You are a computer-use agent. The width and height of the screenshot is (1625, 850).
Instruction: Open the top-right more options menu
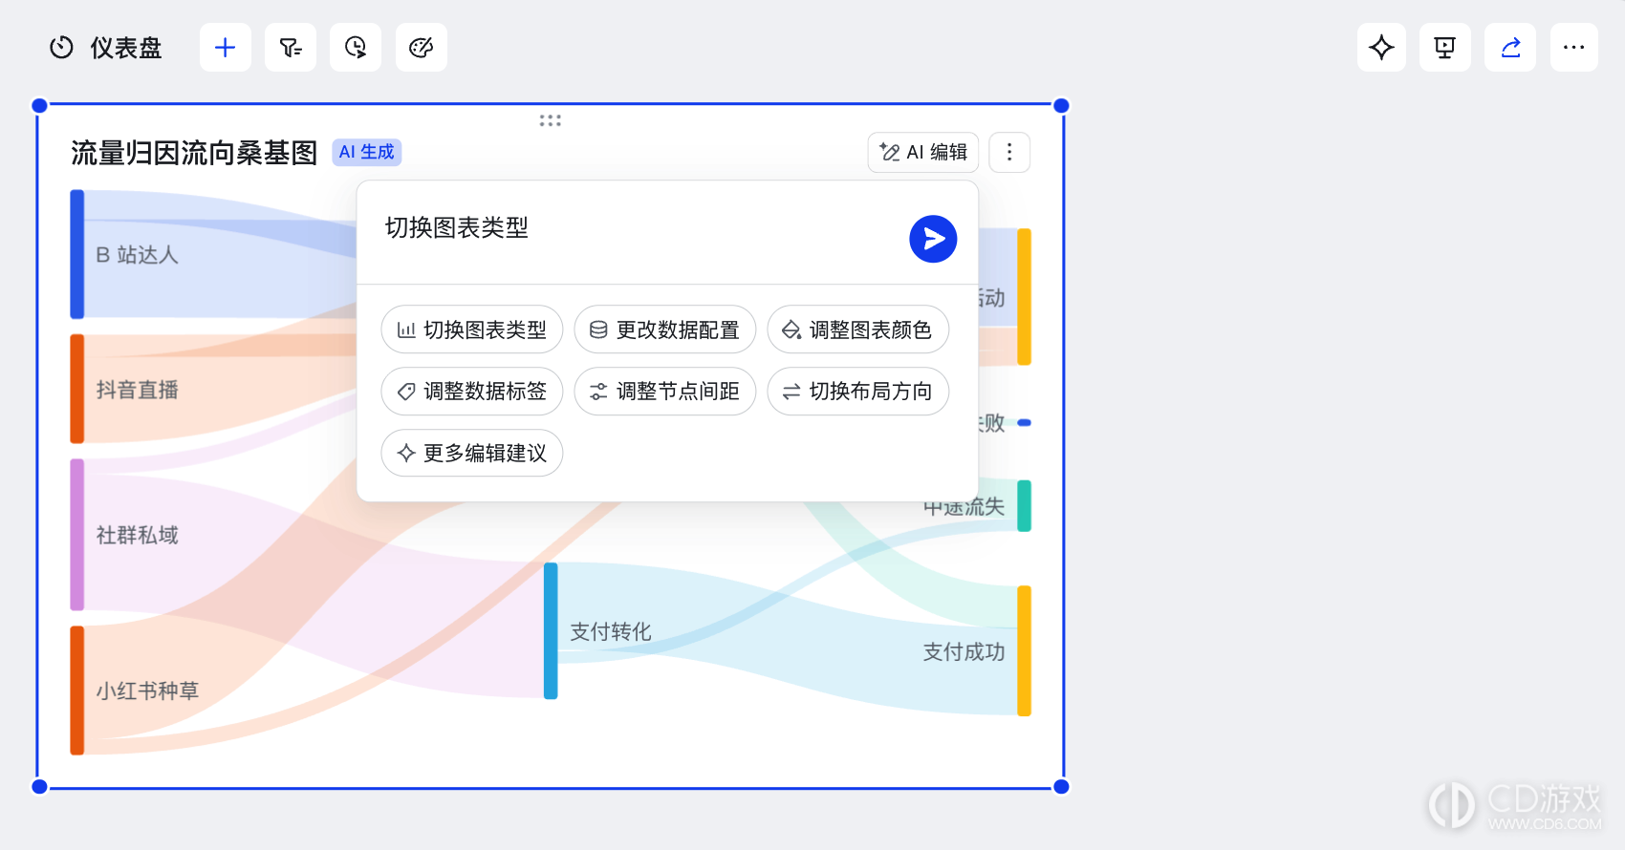(x=1574, y=48)
